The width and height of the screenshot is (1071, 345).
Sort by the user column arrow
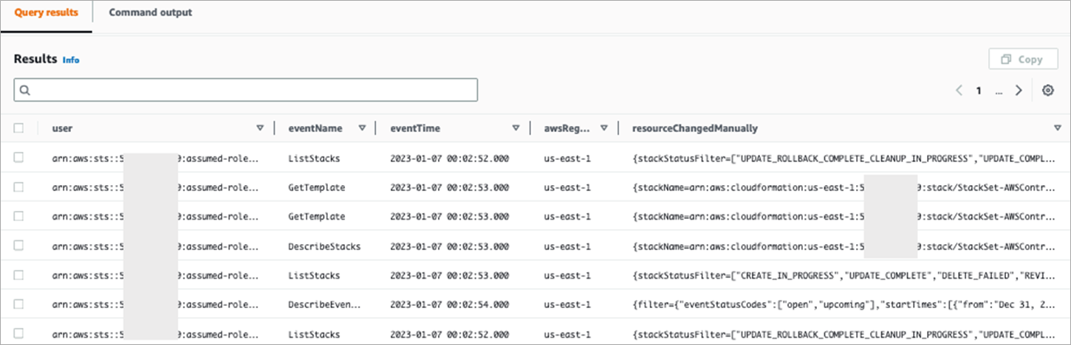pyautogui.click(x=259, y=128)
